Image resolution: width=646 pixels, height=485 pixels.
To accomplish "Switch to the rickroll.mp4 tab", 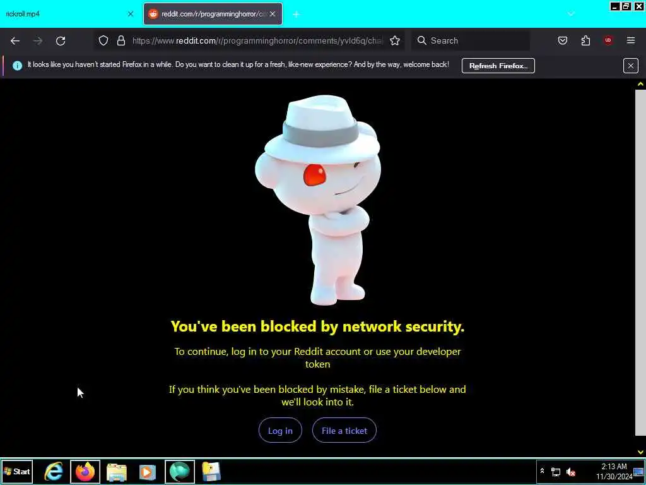I will point(66,14).
